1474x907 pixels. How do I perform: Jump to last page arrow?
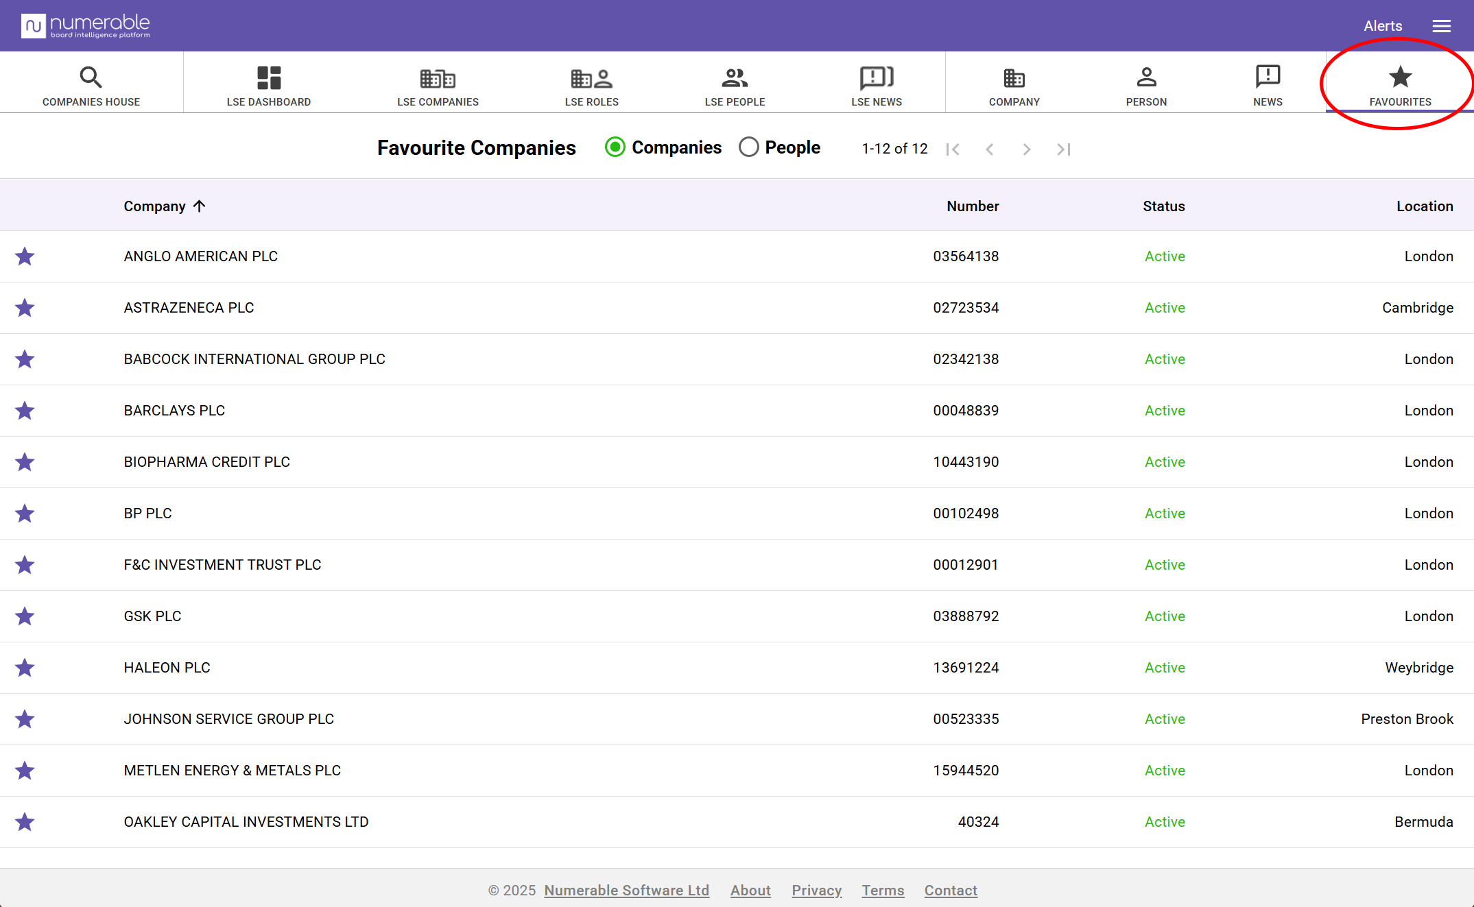click(x=1064, y=149)
